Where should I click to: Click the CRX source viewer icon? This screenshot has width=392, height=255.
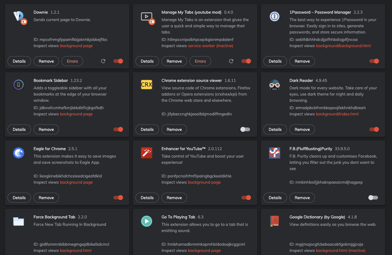pyautogui.click(x=147, y=85)
